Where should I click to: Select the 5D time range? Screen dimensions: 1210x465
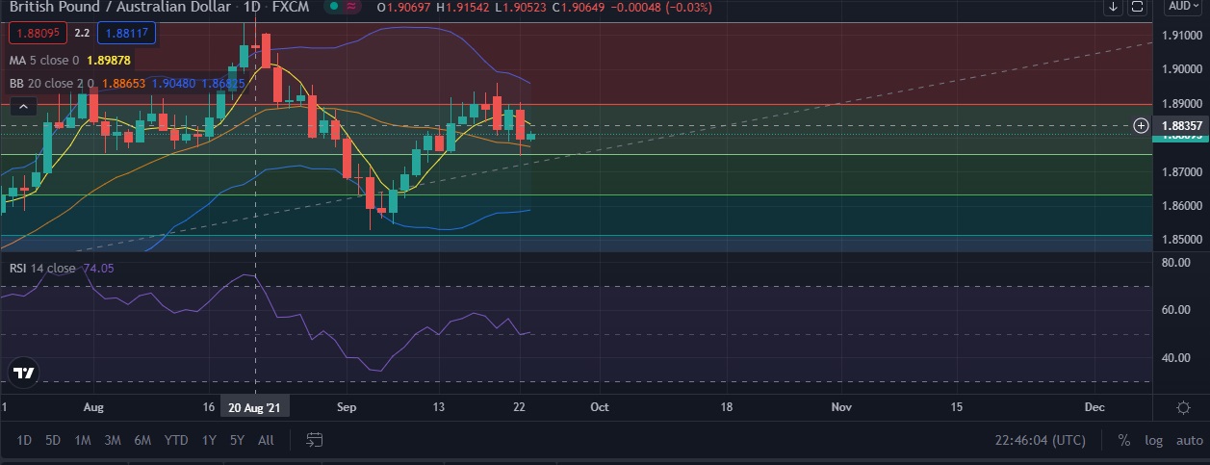[x=53, y=440]
